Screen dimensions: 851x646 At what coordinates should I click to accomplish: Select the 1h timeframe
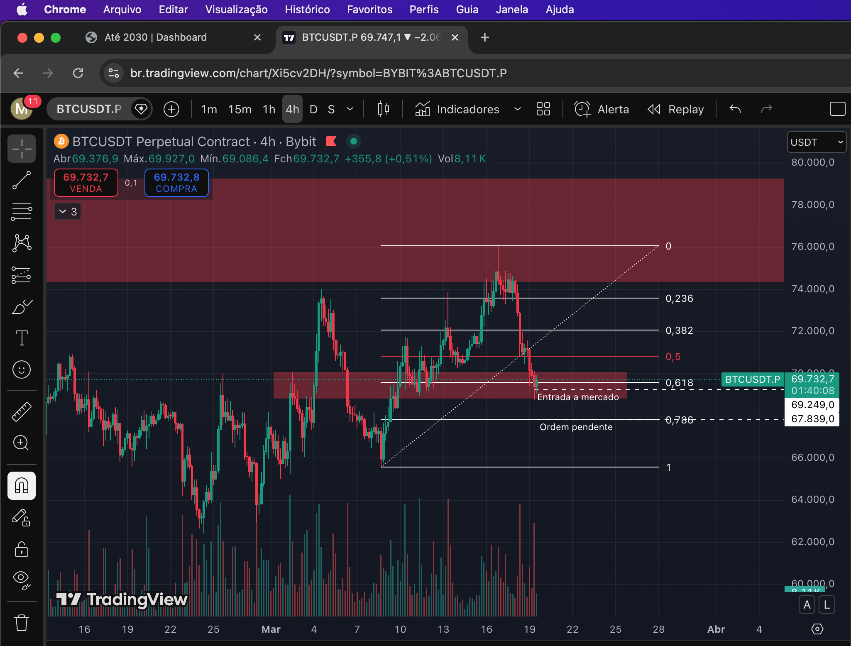269,109
